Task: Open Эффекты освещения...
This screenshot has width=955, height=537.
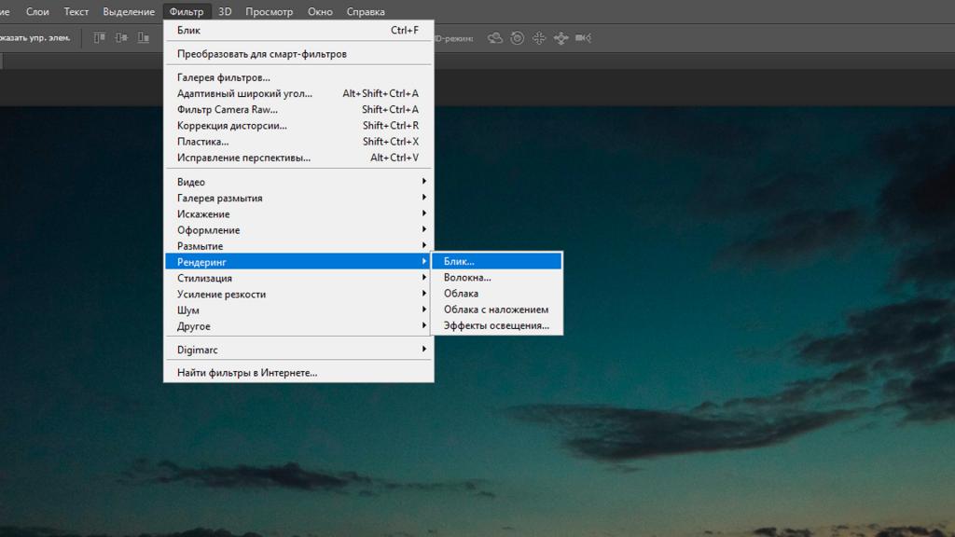Action: 496,325
